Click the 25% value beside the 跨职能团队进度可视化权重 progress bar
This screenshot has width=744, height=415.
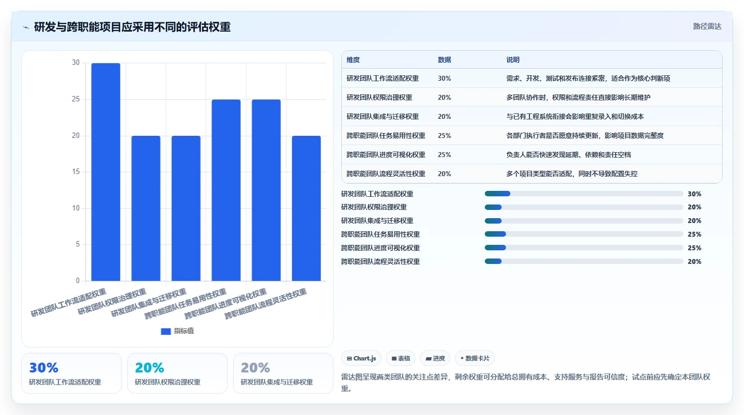pos(694,248)
